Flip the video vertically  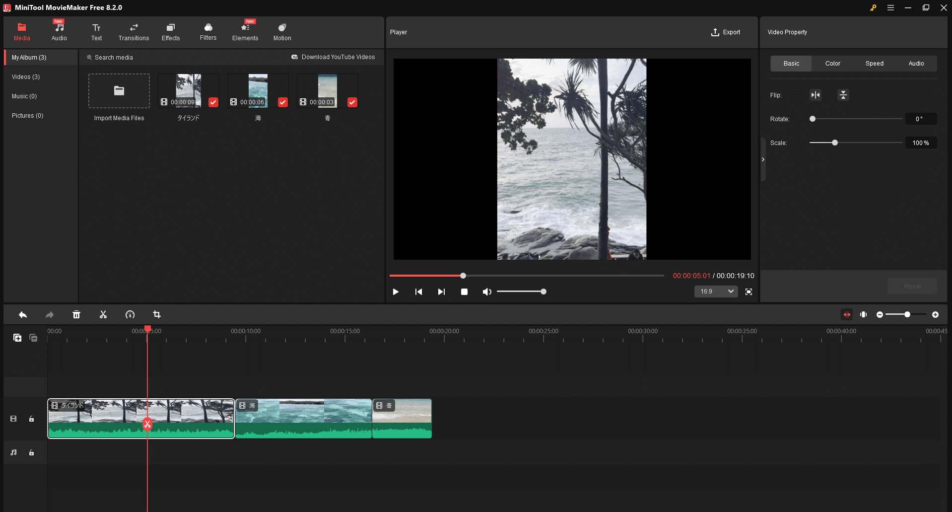click(843, 95)
